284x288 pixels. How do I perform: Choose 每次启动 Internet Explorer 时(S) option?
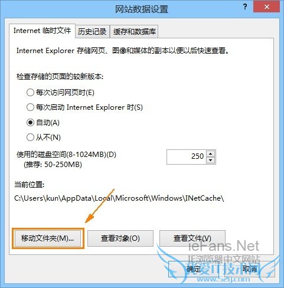(84, 107)
